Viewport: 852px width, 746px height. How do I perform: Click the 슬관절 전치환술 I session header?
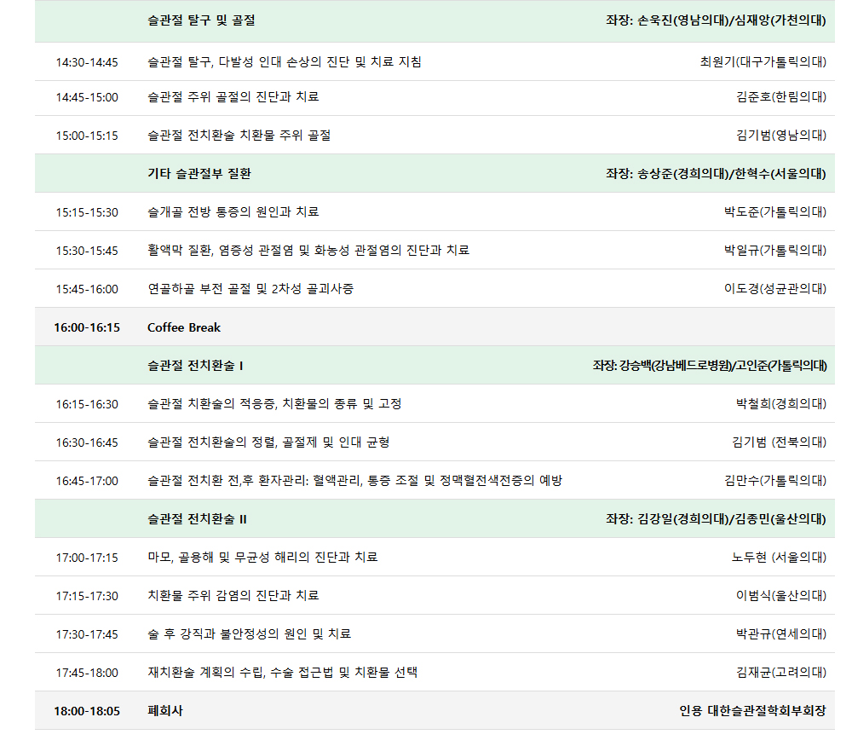click(196, 366)
